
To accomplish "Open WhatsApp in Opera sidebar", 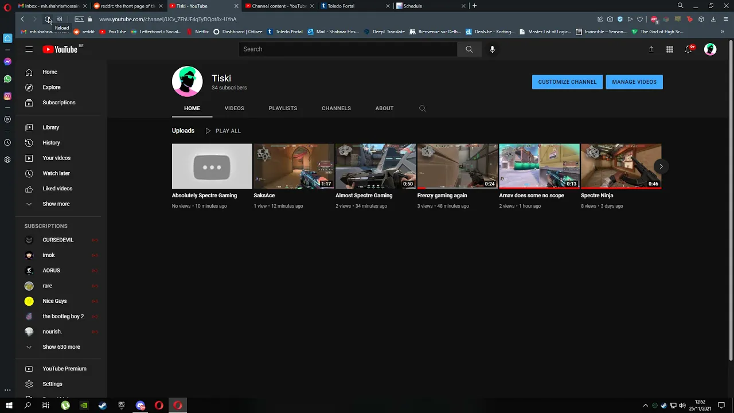I will pyautogui.click(x=7, y=79).
